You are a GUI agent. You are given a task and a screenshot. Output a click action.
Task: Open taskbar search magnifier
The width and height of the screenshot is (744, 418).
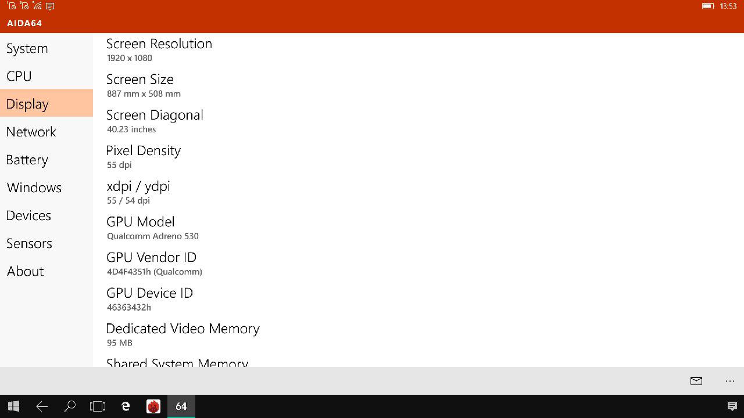pyautogui.click(x=70, y=406)
